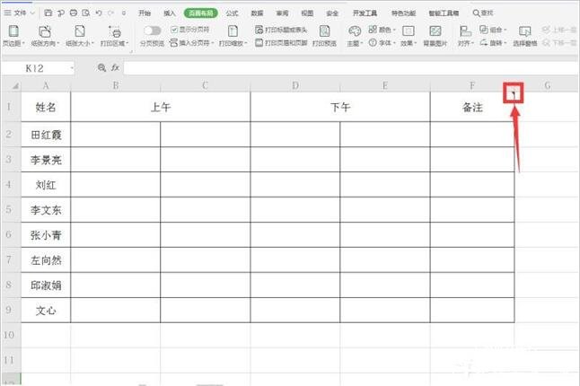580x386 pixels.
Task: Select row 10 header
Action: click(11, 335)
